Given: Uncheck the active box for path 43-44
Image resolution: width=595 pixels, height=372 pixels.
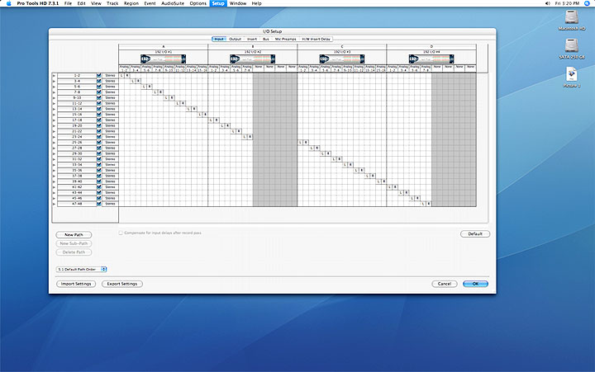Looking at the screenshot, I should (99, 192).
